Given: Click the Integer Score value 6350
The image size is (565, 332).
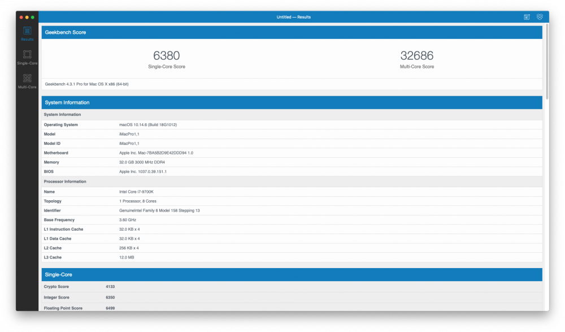Looking at the screenshot, I should pyautogui.click(x=110, y=297).
